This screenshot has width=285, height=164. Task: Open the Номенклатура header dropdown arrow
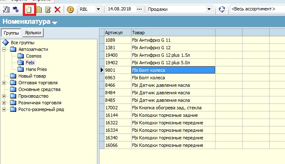[x=55, y=23]
